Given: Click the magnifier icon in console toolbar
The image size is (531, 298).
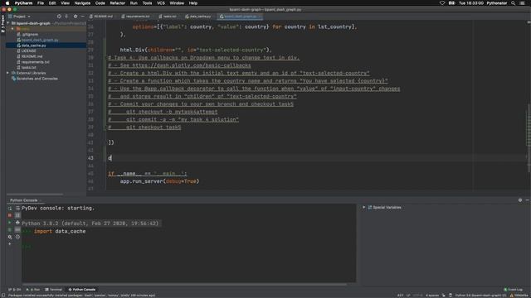Looking at the screenshot, I should (10, 238).
